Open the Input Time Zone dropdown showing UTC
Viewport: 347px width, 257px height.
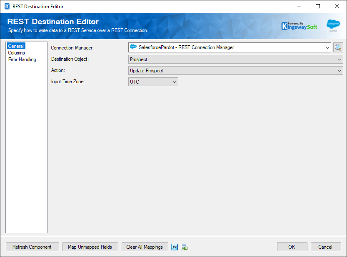tap(153, 82)
